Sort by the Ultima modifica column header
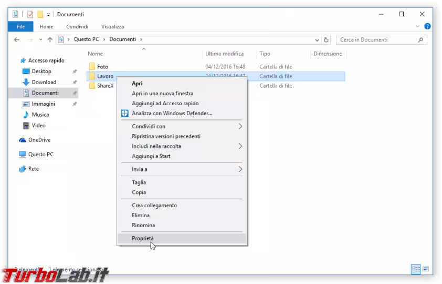The width and height of the screenshot is (442, 284). [224, 54]
